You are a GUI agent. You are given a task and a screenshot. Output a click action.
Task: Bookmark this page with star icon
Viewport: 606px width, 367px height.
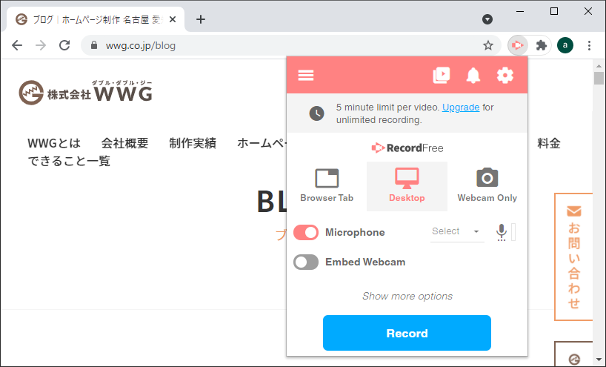click(x=488, y=45)
